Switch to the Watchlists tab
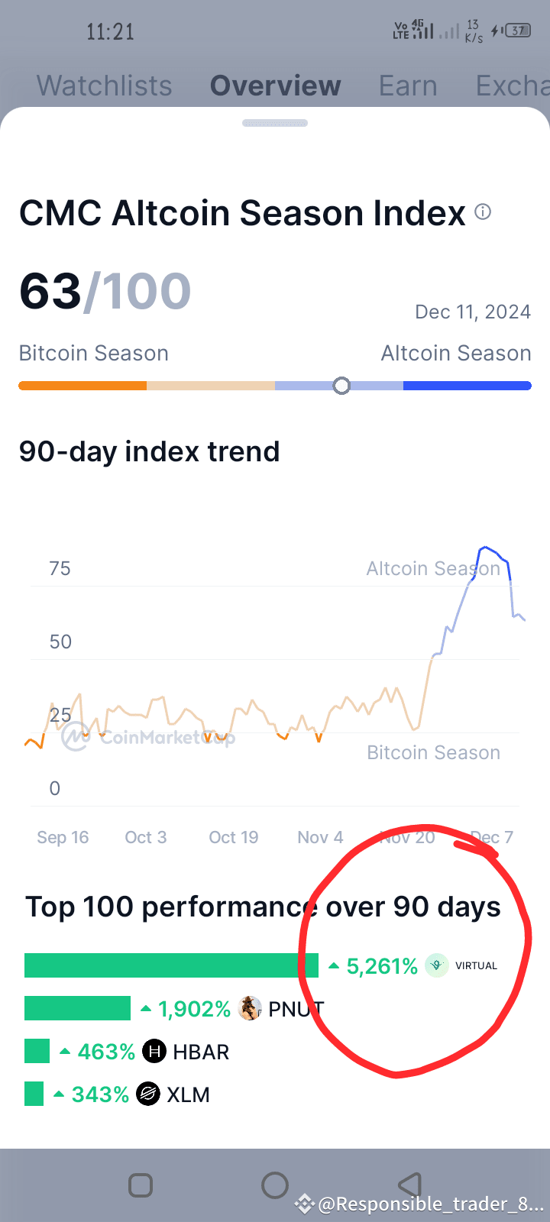This screenshot has width=550, height=1222. click(x=105, y=86)
